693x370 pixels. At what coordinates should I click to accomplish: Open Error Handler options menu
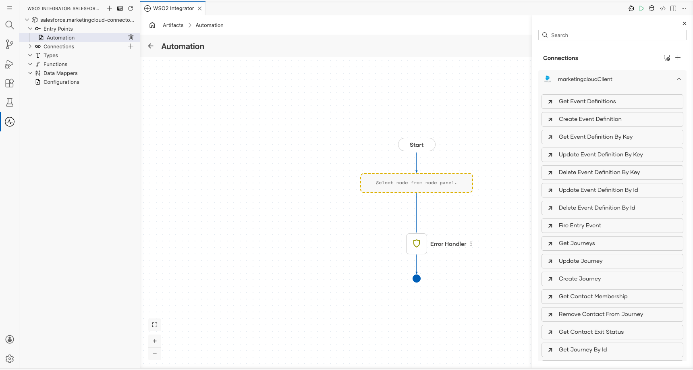pyautogui.click(x=471, y=244)
